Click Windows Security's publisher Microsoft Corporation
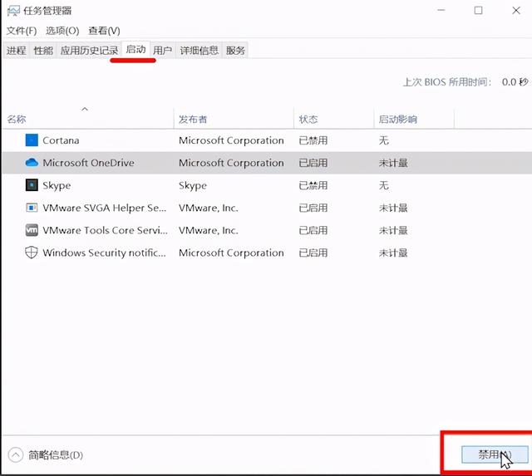532x476 pixels. (231, 253)
